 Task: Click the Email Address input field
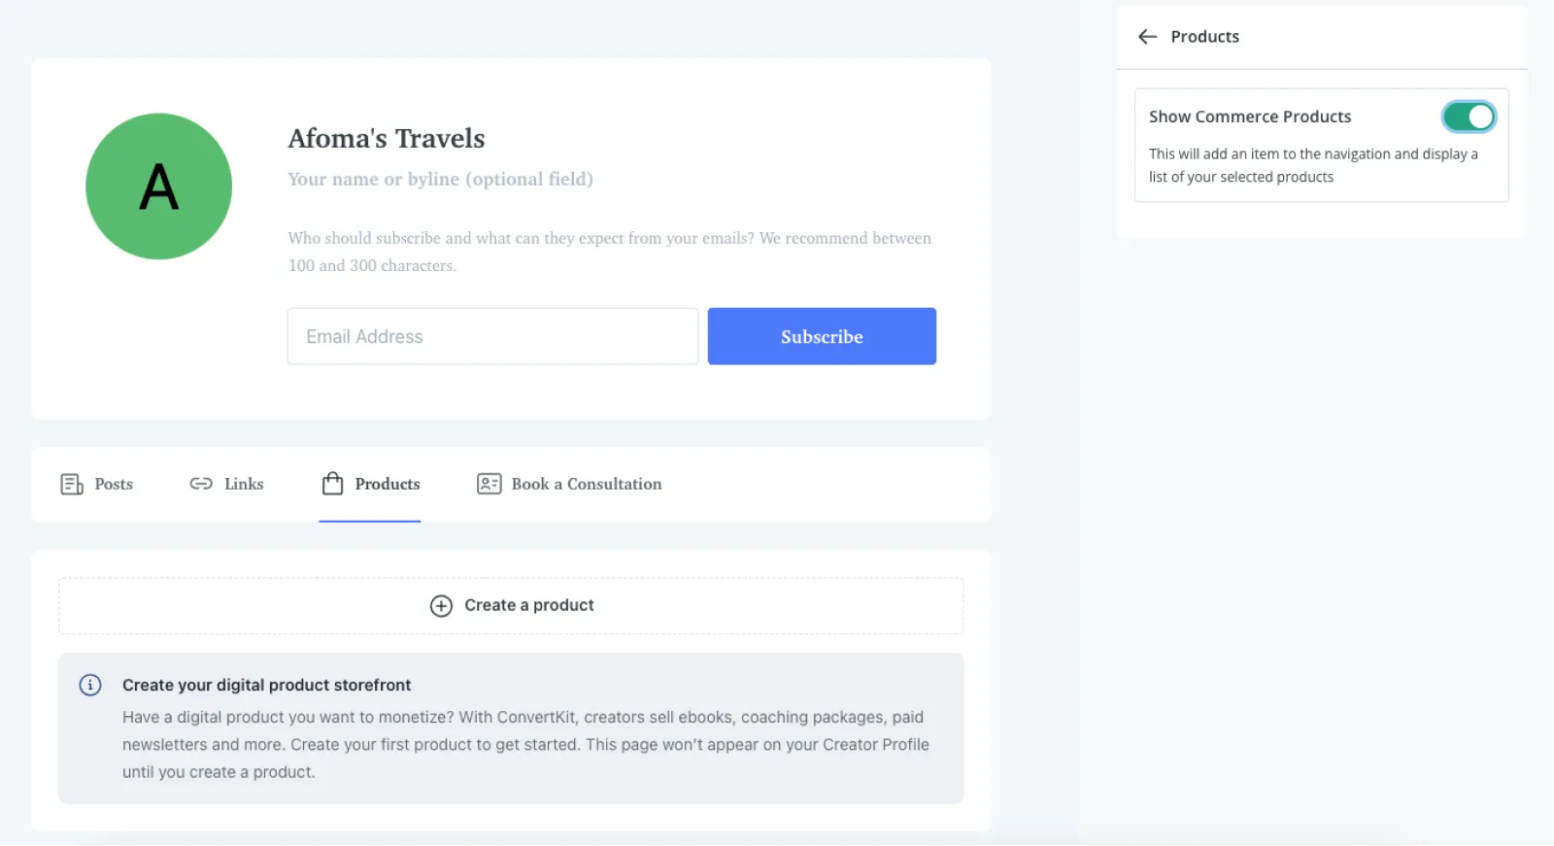(x=492, y=337)
